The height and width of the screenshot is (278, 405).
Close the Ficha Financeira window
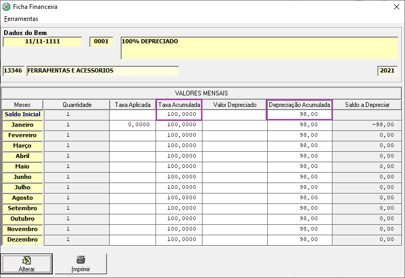tap(396, 7)
